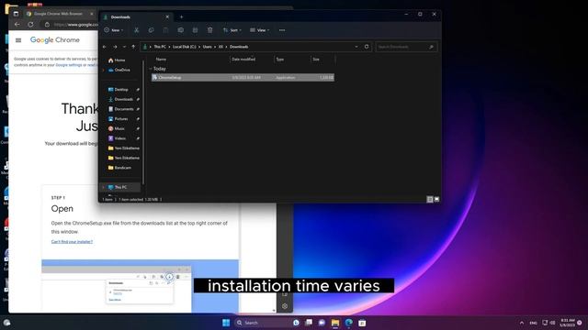
Task: Click the Delete trash icon in Explorer toolbar
Action: [x=210, y=30]
